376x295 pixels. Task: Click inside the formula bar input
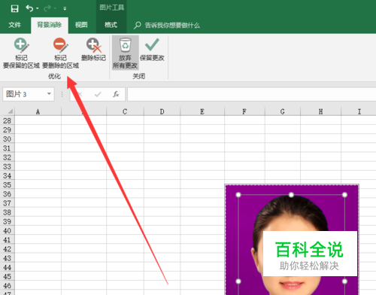tap(251, 94)
